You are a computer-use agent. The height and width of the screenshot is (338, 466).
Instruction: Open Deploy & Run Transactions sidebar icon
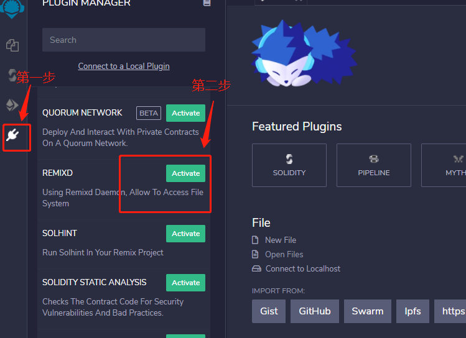pos(12,105)
